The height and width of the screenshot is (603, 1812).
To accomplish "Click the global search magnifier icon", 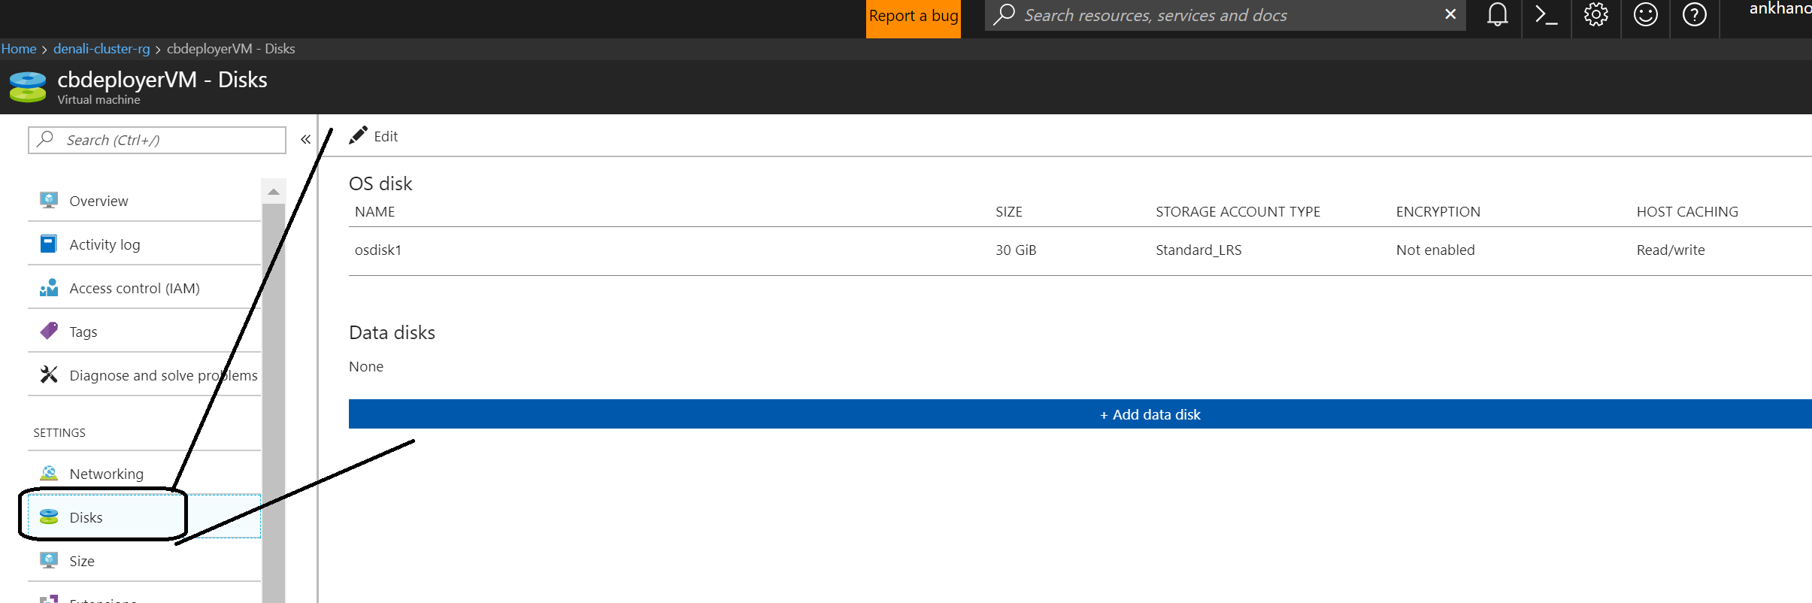I will coord(1004,15).
